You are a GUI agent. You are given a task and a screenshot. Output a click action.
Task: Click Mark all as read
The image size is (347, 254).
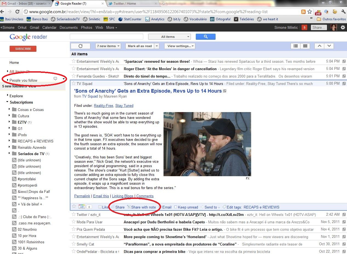click(x=140, y=46)
